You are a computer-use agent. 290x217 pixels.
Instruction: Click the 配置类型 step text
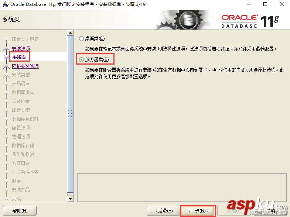(21, 110)
